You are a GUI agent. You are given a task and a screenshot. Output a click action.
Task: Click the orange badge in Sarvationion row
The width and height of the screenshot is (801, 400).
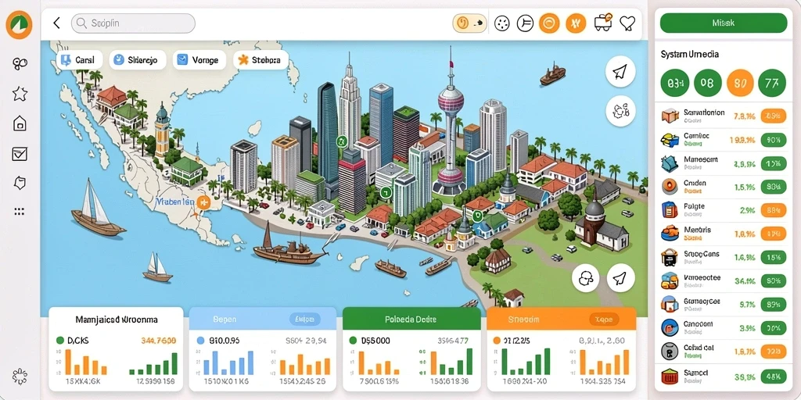pos(774,116)
